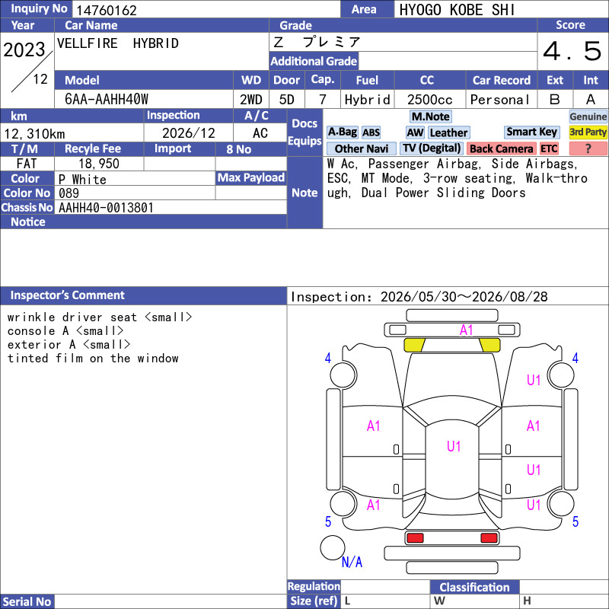Click year value 2023

(24, 49)
